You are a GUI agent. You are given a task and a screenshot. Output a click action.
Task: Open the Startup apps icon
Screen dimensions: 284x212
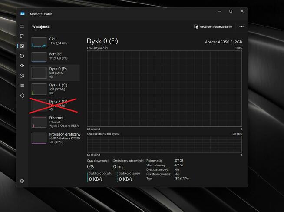(x=22, y=66)
